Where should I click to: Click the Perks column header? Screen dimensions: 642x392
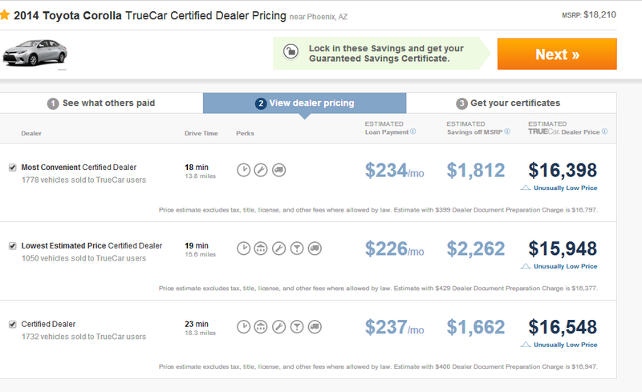pyautogui.click(x=246, y=133)
